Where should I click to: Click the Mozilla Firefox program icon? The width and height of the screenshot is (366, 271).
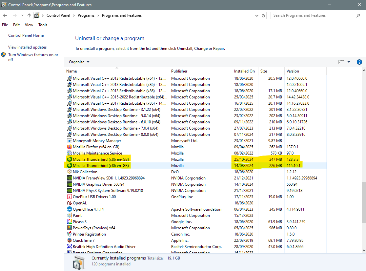click(x=69, y=147)
